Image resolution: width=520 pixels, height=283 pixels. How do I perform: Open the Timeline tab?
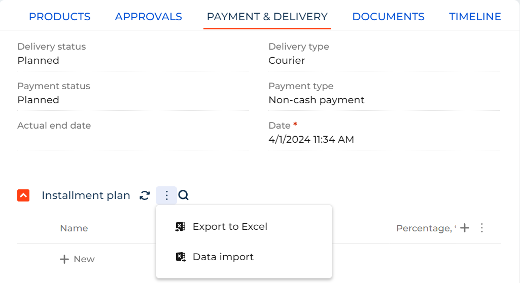[x=475, y=17]
